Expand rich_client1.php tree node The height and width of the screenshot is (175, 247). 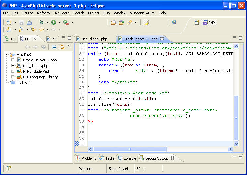[13, 65]
